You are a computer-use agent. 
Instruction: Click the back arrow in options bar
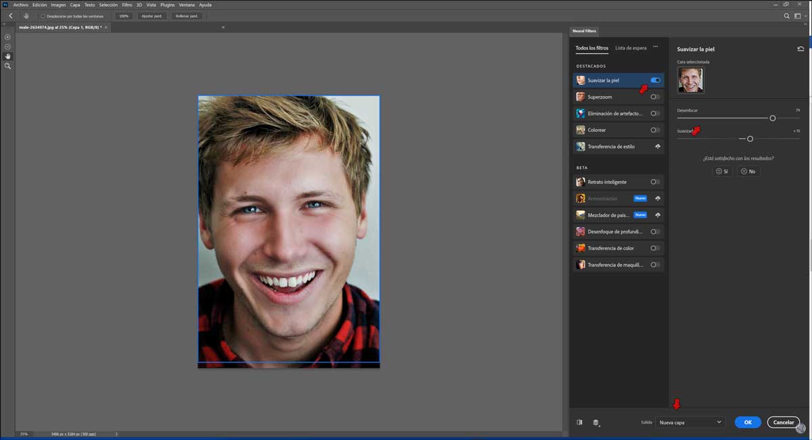point(10,16)
